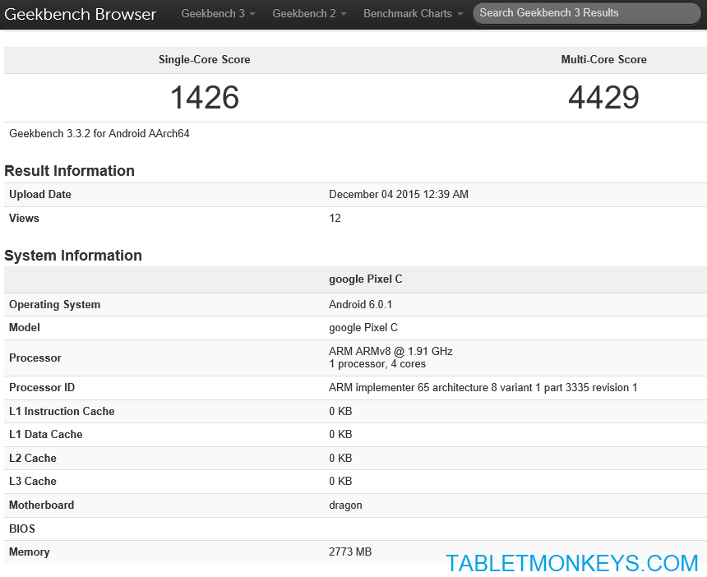Click the Processor ID label
707x577 pixels.
pyautogui.click(x=42, y=388)
